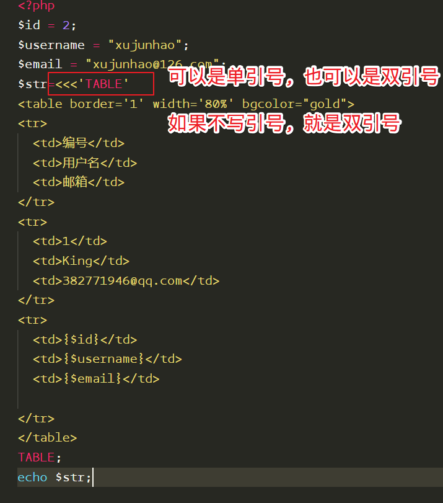Click the closing </table> tag
Viewport: 443px width, 503px height.
pos(48,437)
